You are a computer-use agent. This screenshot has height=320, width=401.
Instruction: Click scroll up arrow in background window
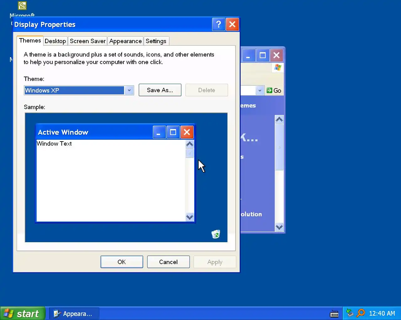pos(279,119)
